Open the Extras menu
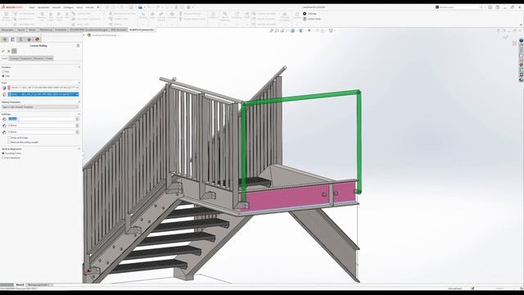This screenshot has width=524, height=295. (79, 7)
